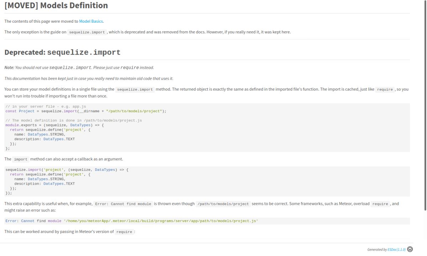Click the "Generated by" footer text
Image resolution: width=427 pixels, height=256 pixels.
point(377,250)
